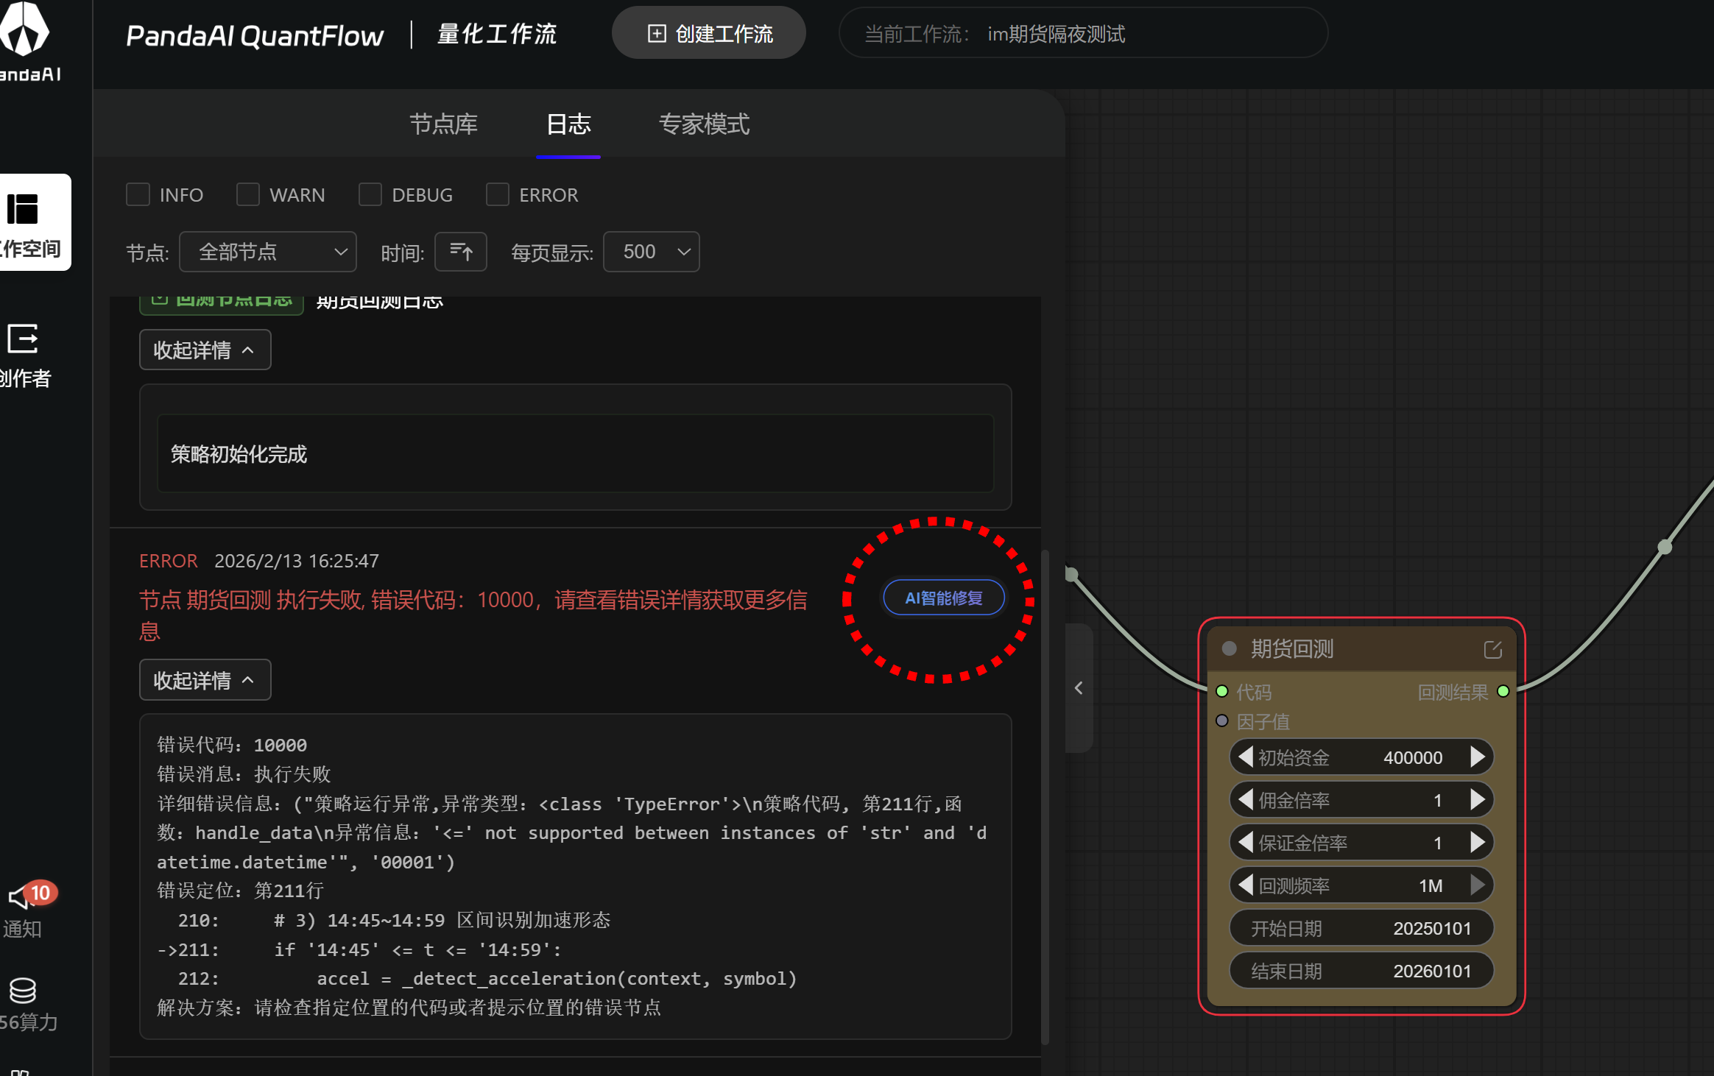Click the 创建工作流 button
The width and height of the screenshot is (1714, 1076).
pos(709,33)
